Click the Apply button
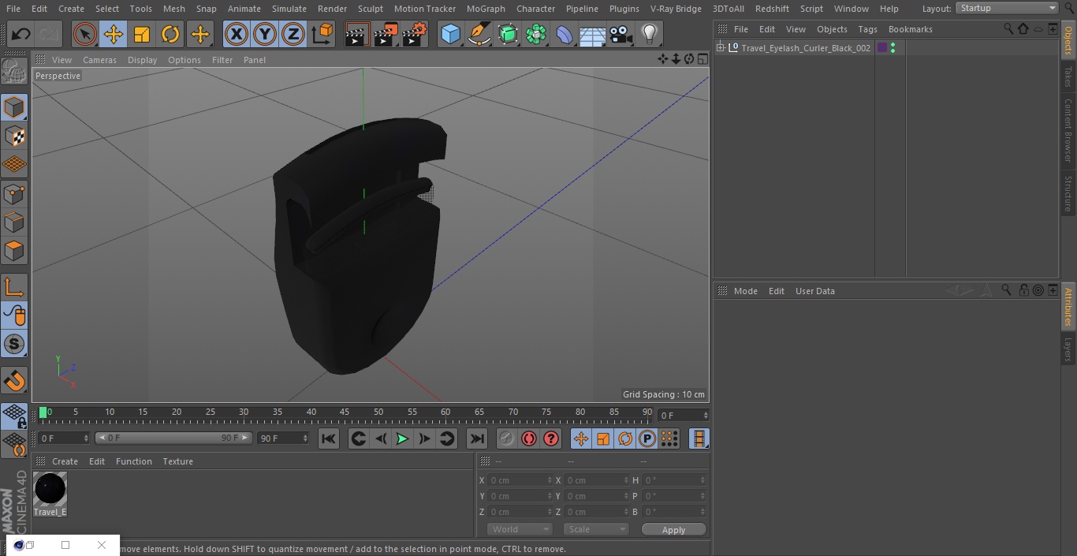The width and height of the screenshot is (1077, 556). point(673,529)
